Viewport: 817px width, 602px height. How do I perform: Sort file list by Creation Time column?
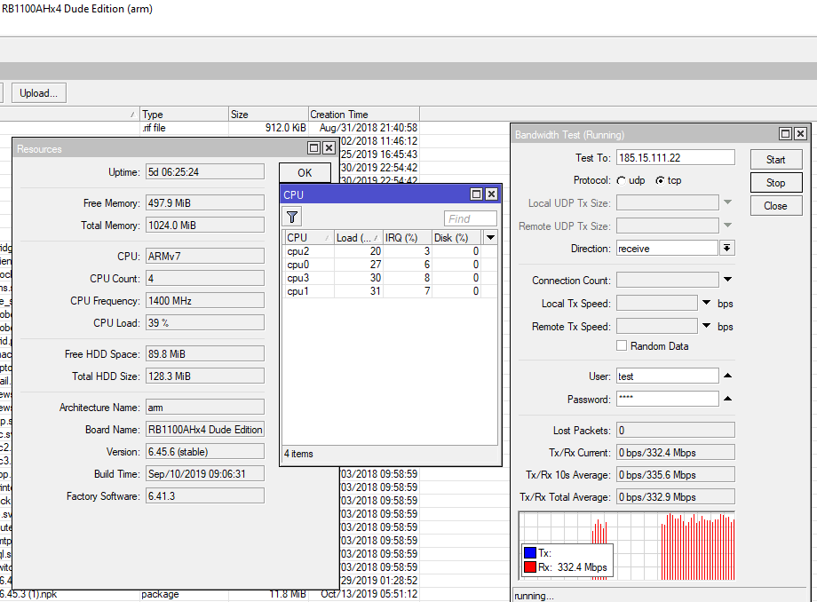(x=364, y=114)
